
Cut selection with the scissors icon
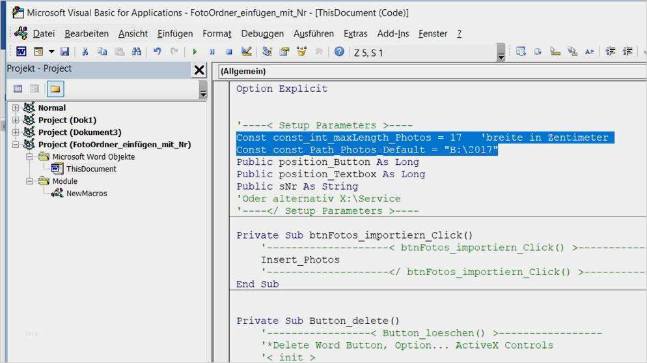[85, 51]
